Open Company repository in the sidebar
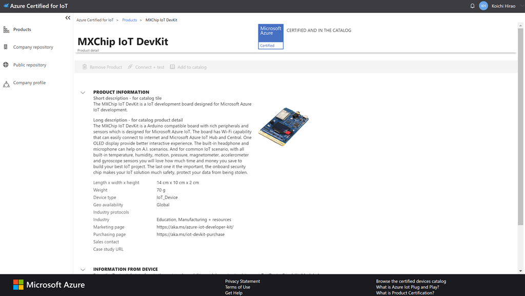The image size is (525, 296). [33, 47]
